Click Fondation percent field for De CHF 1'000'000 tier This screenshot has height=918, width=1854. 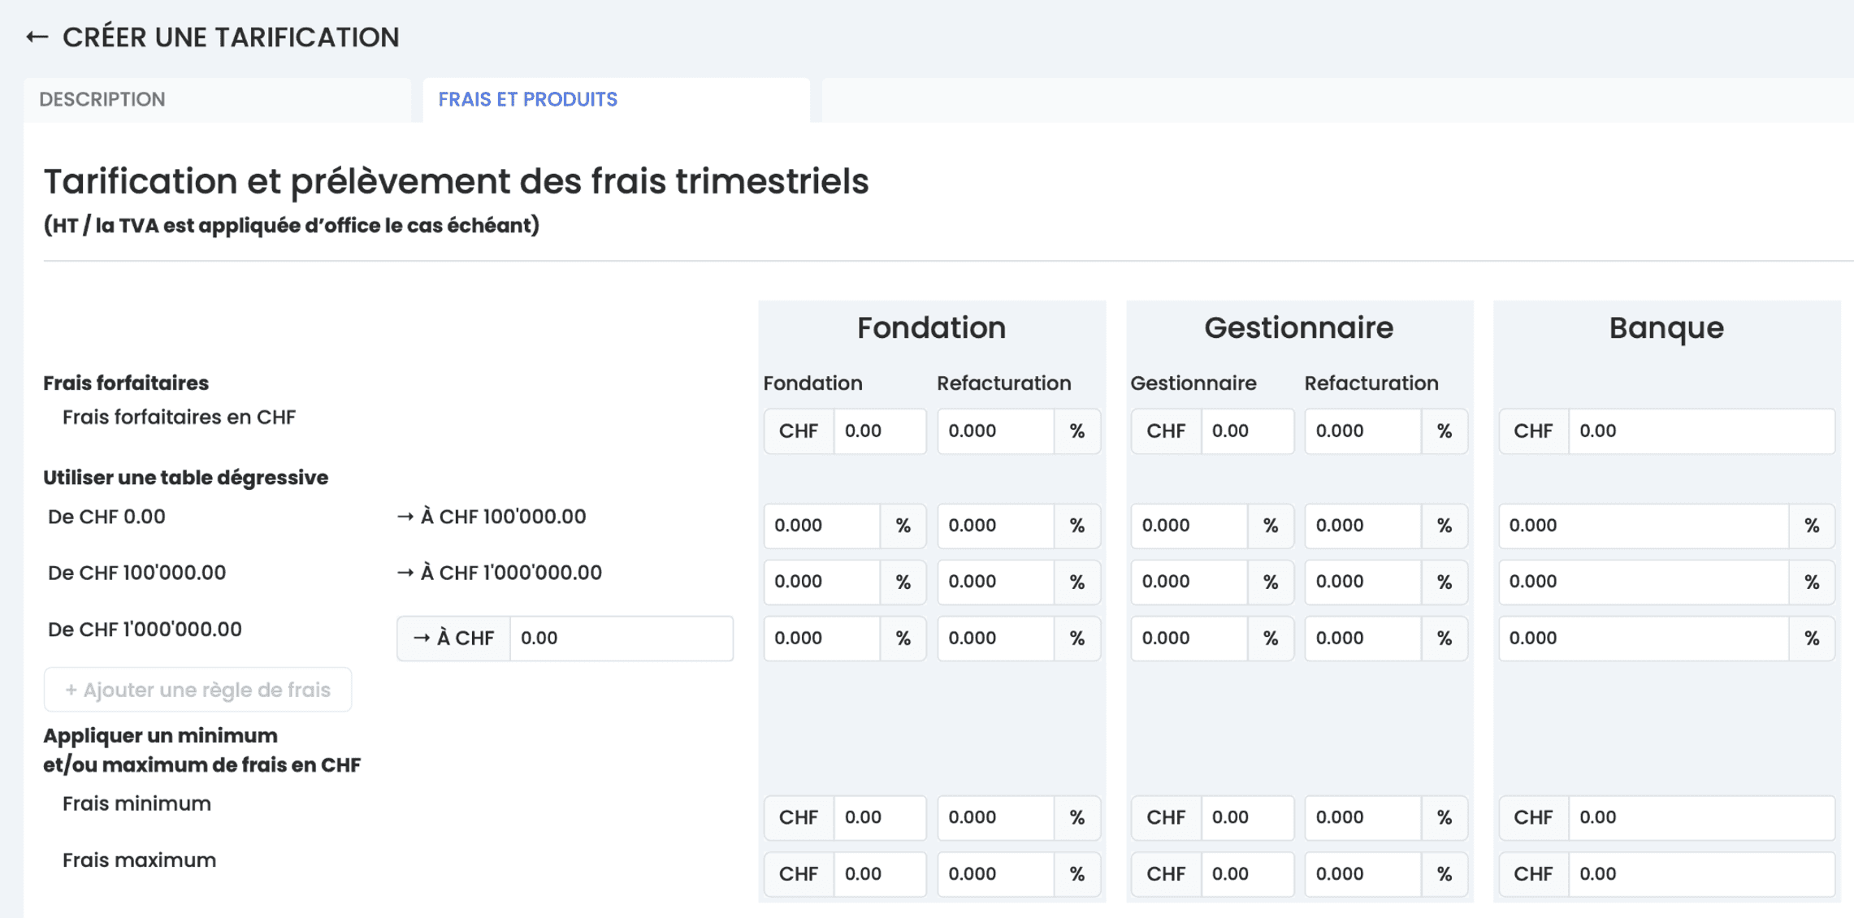click(x=821, y=638)
